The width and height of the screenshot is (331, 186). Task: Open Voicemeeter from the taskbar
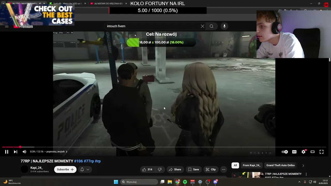pyautogui.click(x=193, y=182)
